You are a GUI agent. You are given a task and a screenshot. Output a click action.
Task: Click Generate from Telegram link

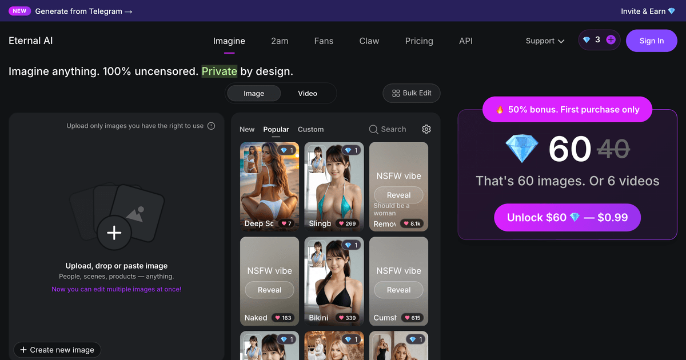tap(83, 11)
